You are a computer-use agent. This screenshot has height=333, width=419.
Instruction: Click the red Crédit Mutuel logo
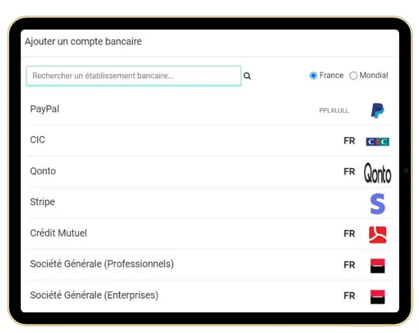pyautogui.click(x=378, y=235)
